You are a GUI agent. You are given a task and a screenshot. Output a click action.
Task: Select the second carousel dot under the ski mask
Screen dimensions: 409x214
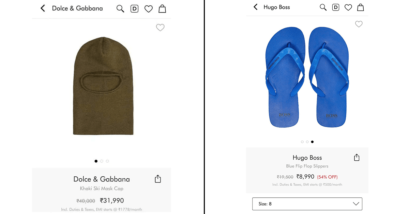point(102,161)
